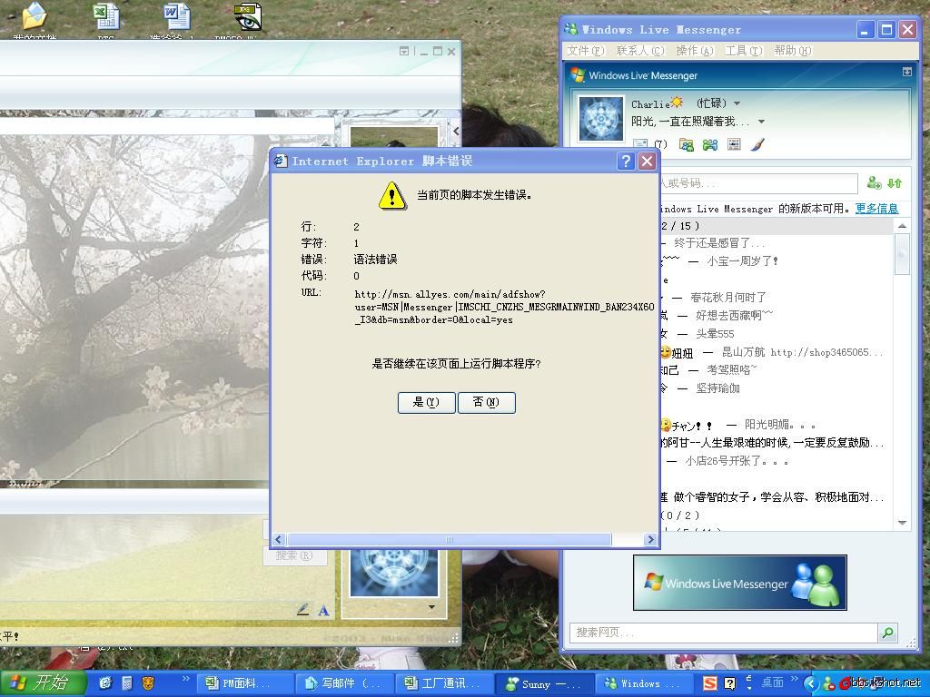
Task: Expand the personal message dropdown arrow
Action: click(x=762, y=122)
